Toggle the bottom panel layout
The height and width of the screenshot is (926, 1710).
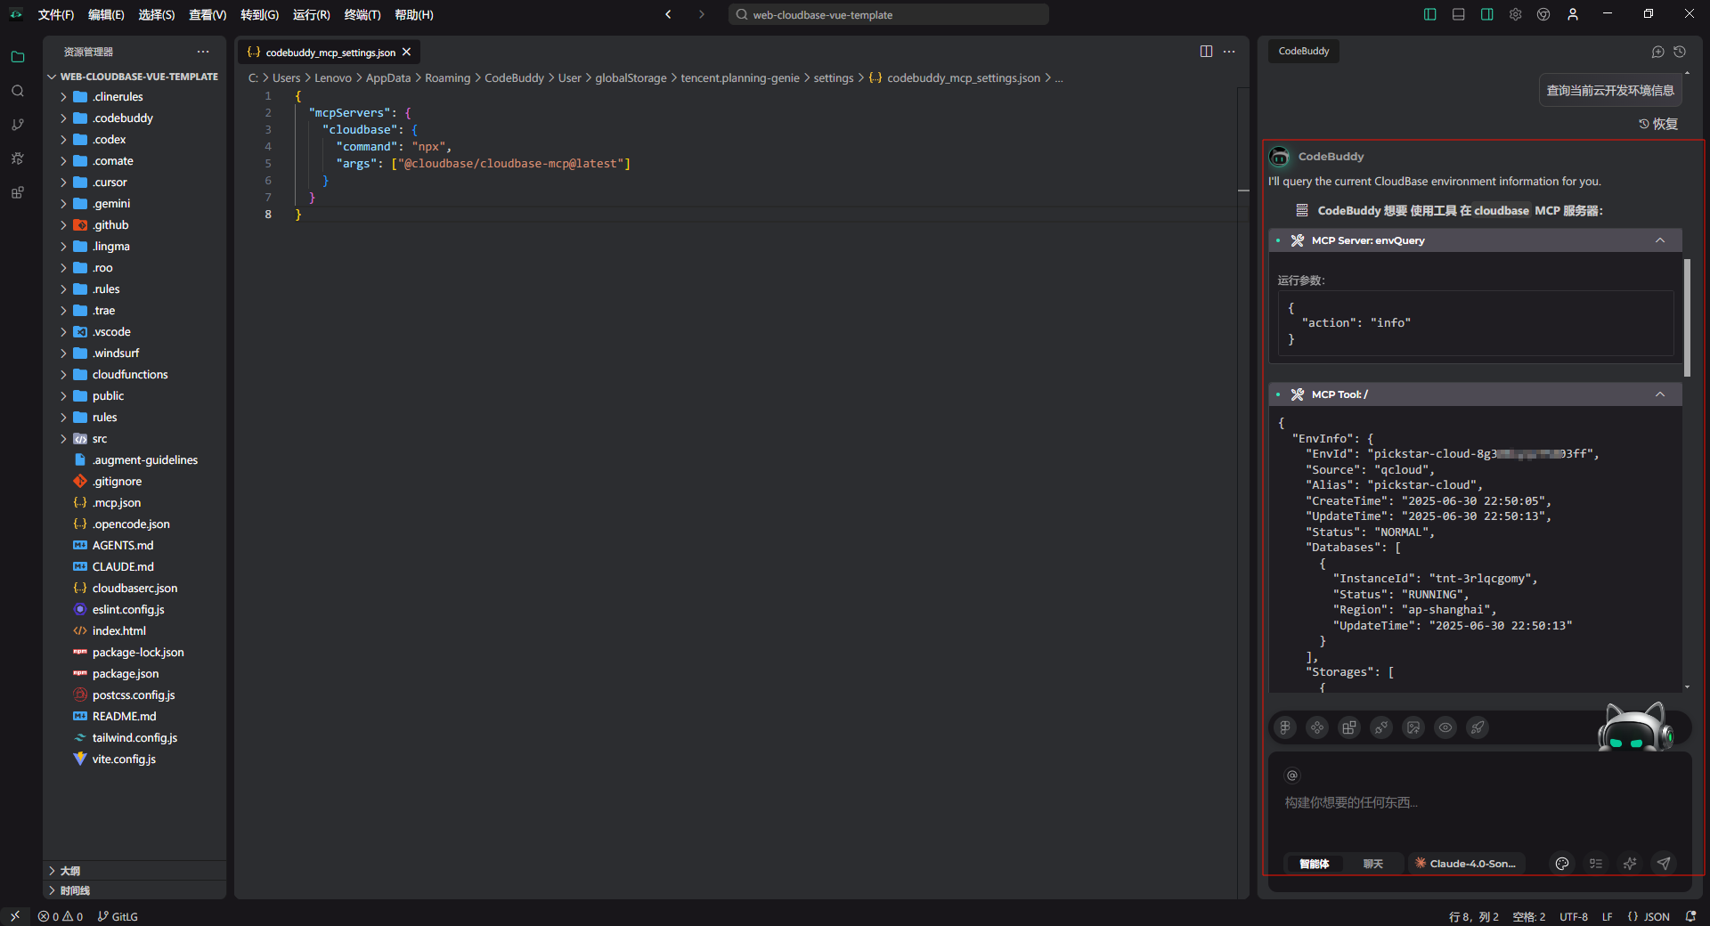[x=1459, y=14]
